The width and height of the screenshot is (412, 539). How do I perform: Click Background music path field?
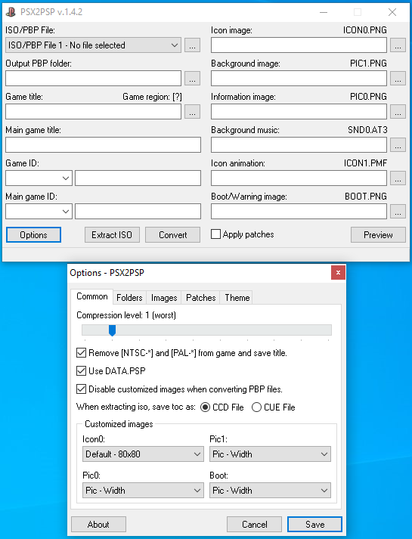[299, 145]
